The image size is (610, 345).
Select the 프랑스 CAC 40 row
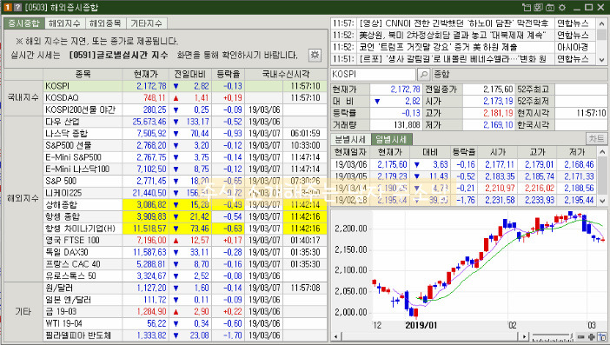pyautogui.click(x=185, y=263)
